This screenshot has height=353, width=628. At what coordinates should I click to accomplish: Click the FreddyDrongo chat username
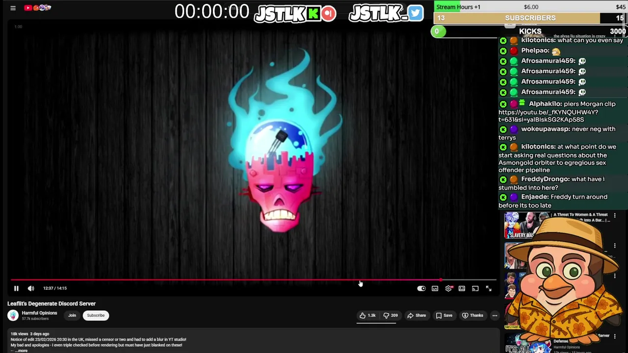pyautogui.click(x=545, y=179)
